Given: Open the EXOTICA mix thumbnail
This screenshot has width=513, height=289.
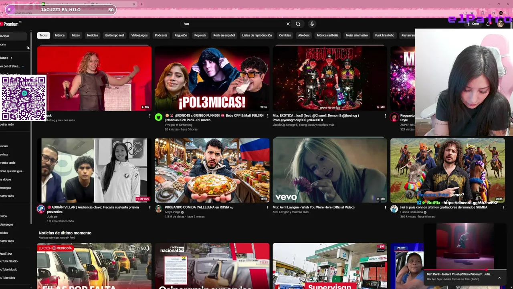Looking at the screenshot, I should [x=330, y=78].
